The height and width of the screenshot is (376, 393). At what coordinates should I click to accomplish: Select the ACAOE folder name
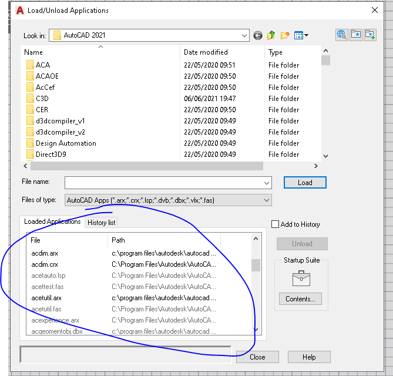47,76
